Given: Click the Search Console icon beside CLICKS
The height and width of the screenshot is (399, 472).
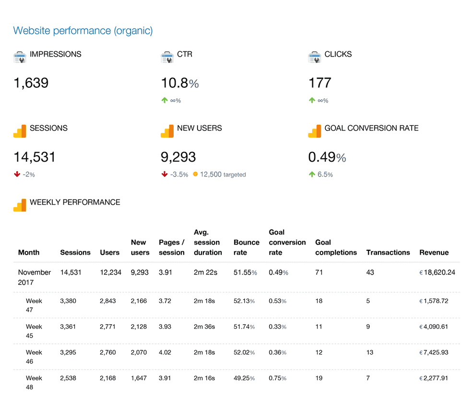Looking at the screenshot, I should (314, 57).
